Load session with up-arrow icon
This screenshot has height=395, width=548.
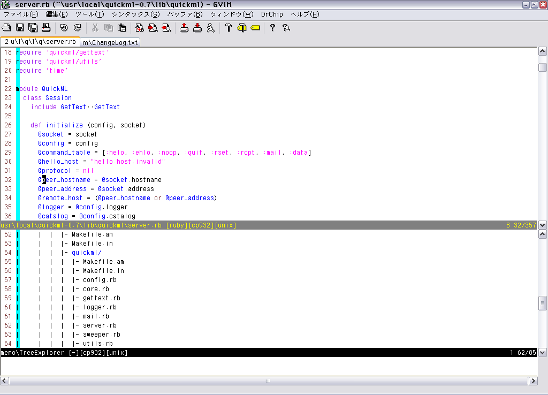(184, 28)
